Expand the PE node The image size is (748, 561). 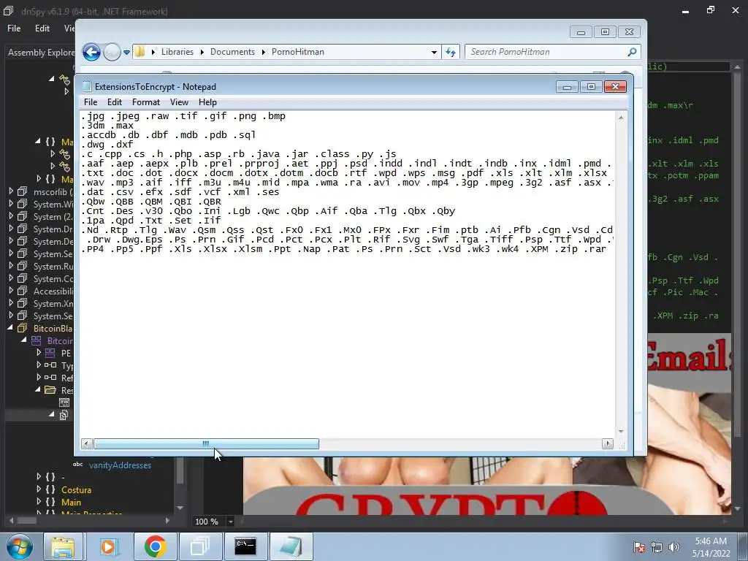39,353
